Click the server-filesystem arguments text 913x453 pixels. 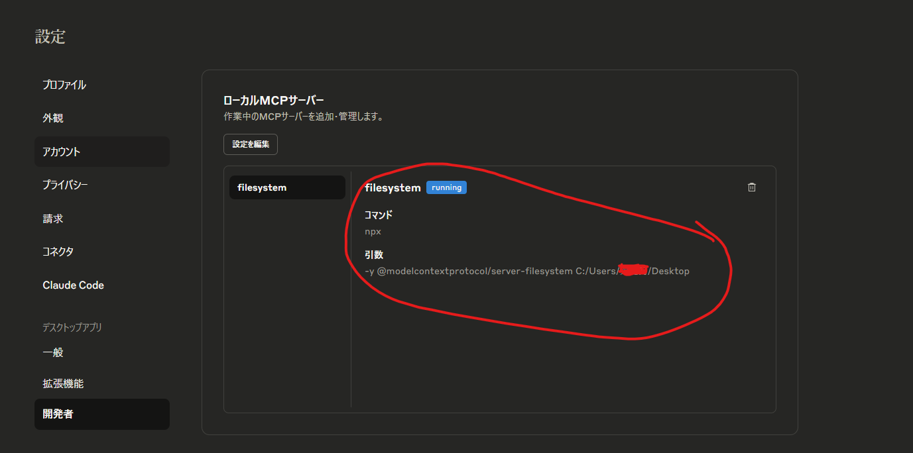point(527,271)
